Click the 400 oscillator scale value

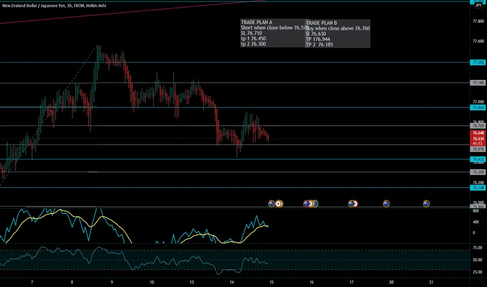pyautogui.click(x=476, y=222)
